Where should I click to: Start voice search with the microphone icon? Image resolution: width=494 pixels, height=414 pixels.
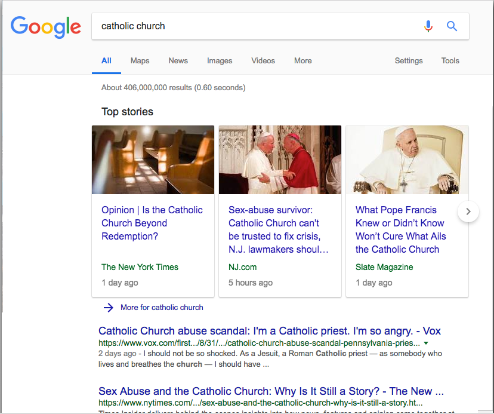pyautogui.click(x=428, y=26)
